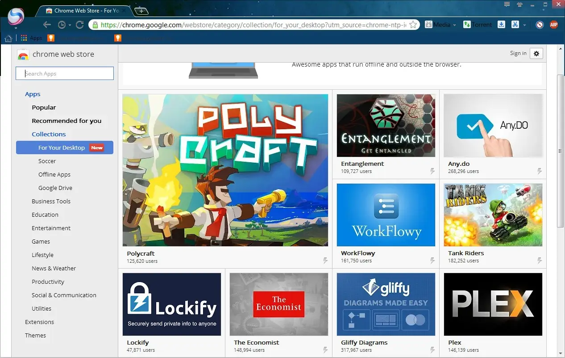Browse the Education category

45,215
